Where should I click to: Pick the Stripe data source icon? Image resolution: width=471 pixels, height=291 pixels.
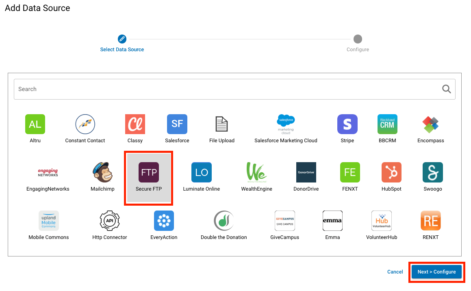coord(347,124)
